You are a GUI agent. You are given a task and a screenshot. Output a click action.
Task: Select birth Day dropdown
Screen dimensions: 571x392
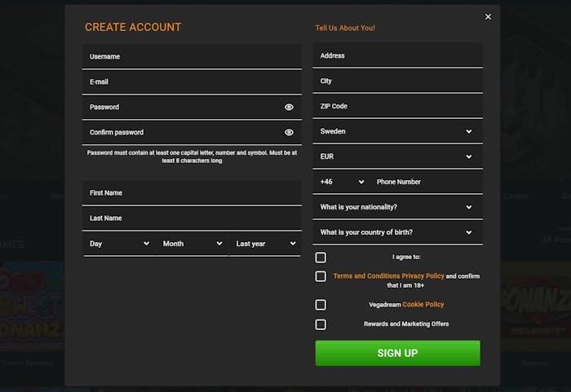pos(119,244)
